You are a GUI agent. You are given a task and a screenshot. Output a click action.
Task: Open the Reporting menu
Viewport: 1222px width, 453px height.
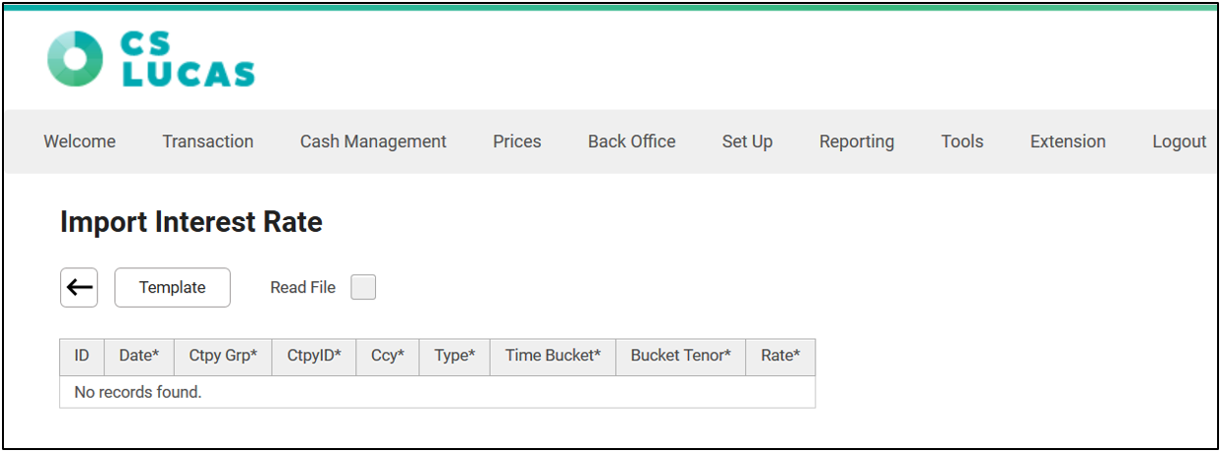coord(857,141)
